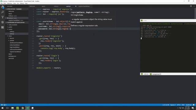Click the split editor icon

191,6
